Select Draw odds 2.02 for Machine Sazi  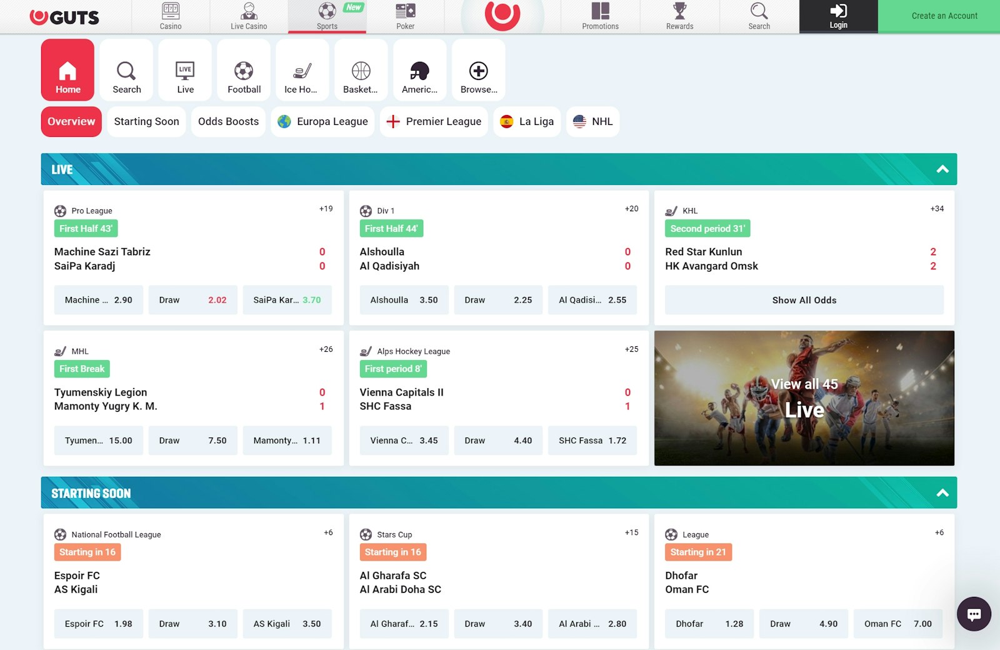pyautogui.click(x=192, y=300)
